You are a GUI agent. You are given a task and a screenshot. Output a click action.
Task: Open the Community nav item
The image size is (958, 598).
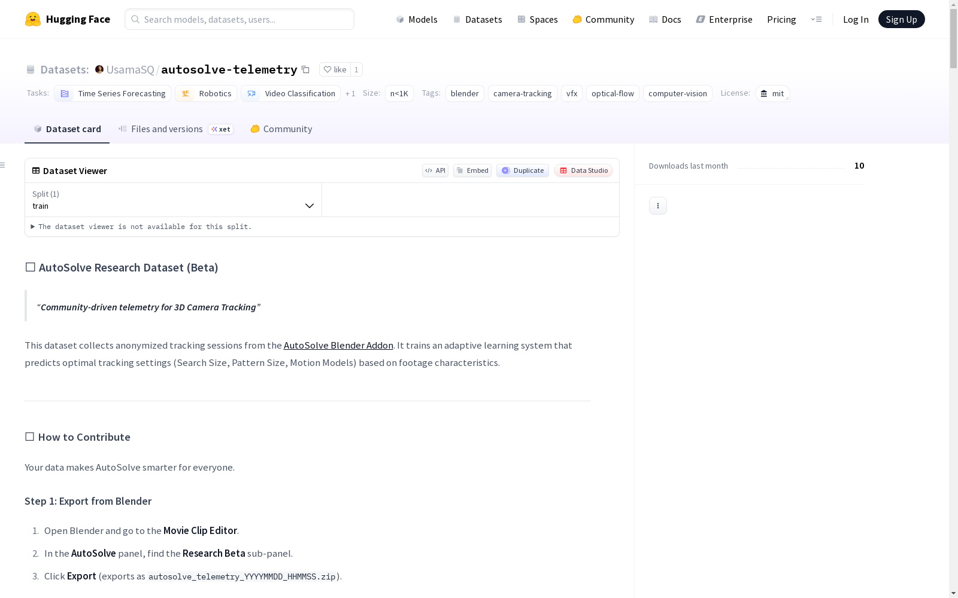click(604, 19)
